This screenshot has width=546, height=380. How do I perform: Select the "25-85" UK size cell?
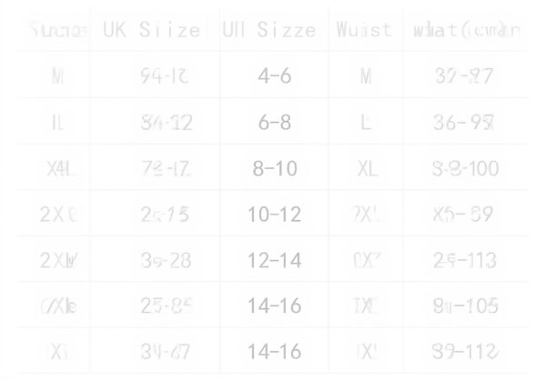click(x=167, y=306)
